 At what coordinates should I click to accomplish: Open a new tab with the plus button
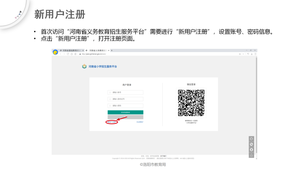pos(112,50)
